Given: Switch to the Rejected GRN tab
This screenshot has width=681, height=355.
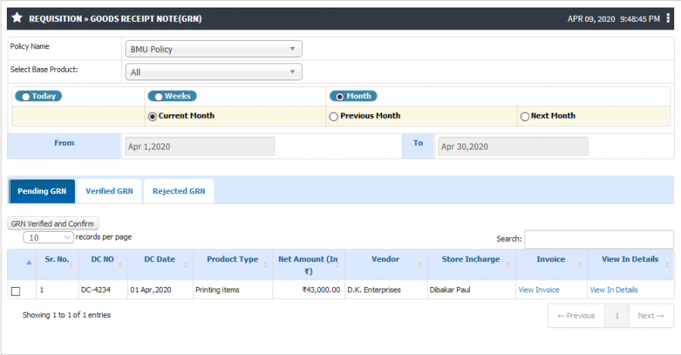Looking at the screenshot, I should tap(179, 191).
